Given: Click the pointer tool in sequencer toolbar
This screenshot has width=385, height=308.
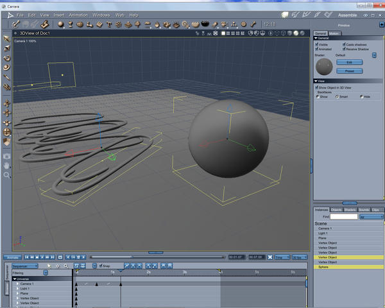Looking at the screenshot, I should click(x=49, y=266).
